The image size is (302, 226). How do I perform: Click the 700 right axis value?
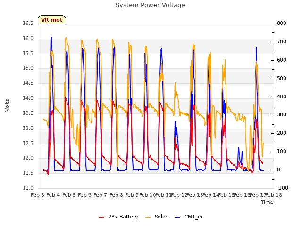click(282, 42)
